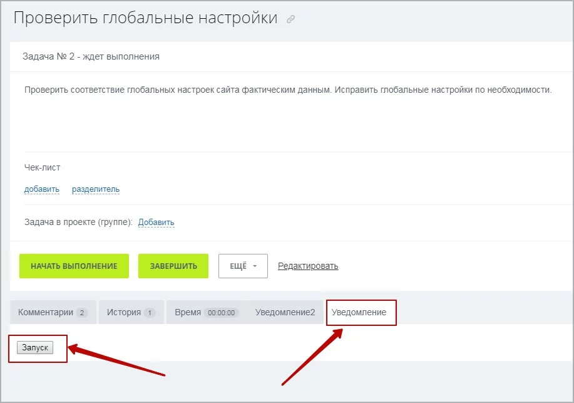Click the разделитель checklist link
The image size is (574, 403).
[x=96, y=189]
